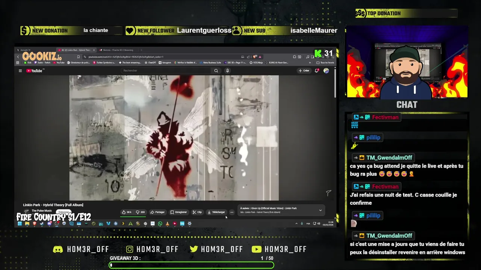Download the video with Télécharger
481x270 pixels.
216,212
